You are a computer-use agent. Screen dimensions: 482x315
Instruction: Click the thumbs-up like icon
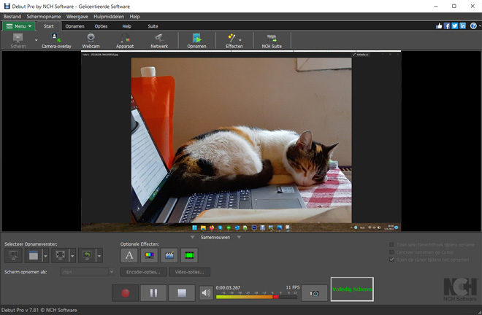(439, 26)
